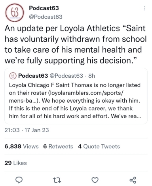The height and width of the screenshot is (186, 152).
Task: Open the three-dot more options menu
Action: pyautogui.click(x=144, y=8)
